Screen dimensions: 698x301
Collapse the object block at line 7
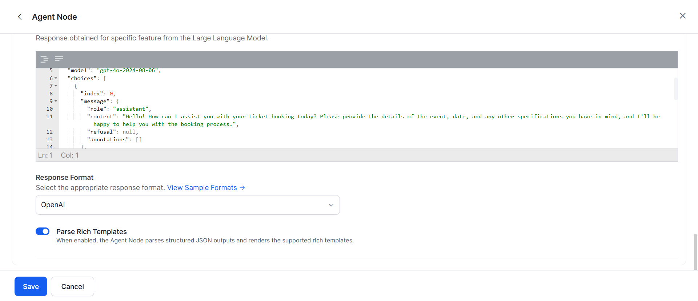[56, 86]
